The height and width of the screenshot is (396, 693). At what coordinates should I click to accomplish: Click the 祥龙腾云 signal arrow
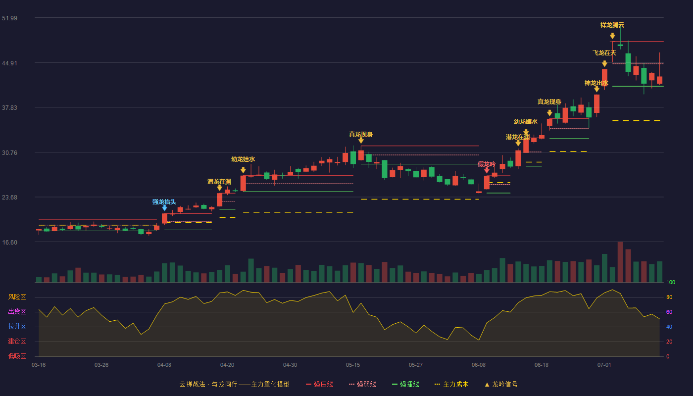612,36
